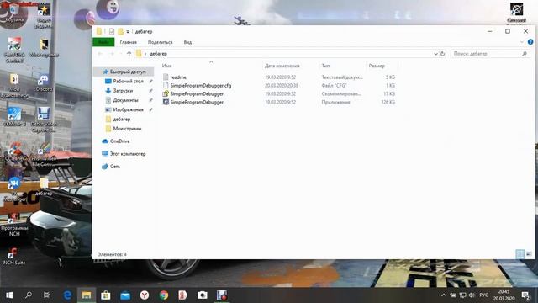Open the taskbar clock and date

pyautogui.click(x=504, y=295)
